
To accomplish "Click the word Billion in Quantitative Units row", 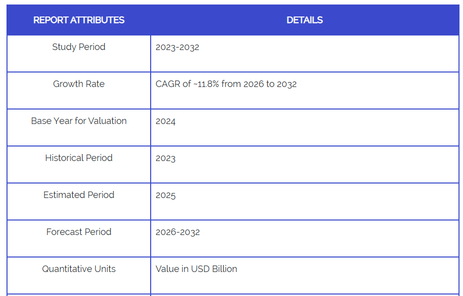I will 225,269.
